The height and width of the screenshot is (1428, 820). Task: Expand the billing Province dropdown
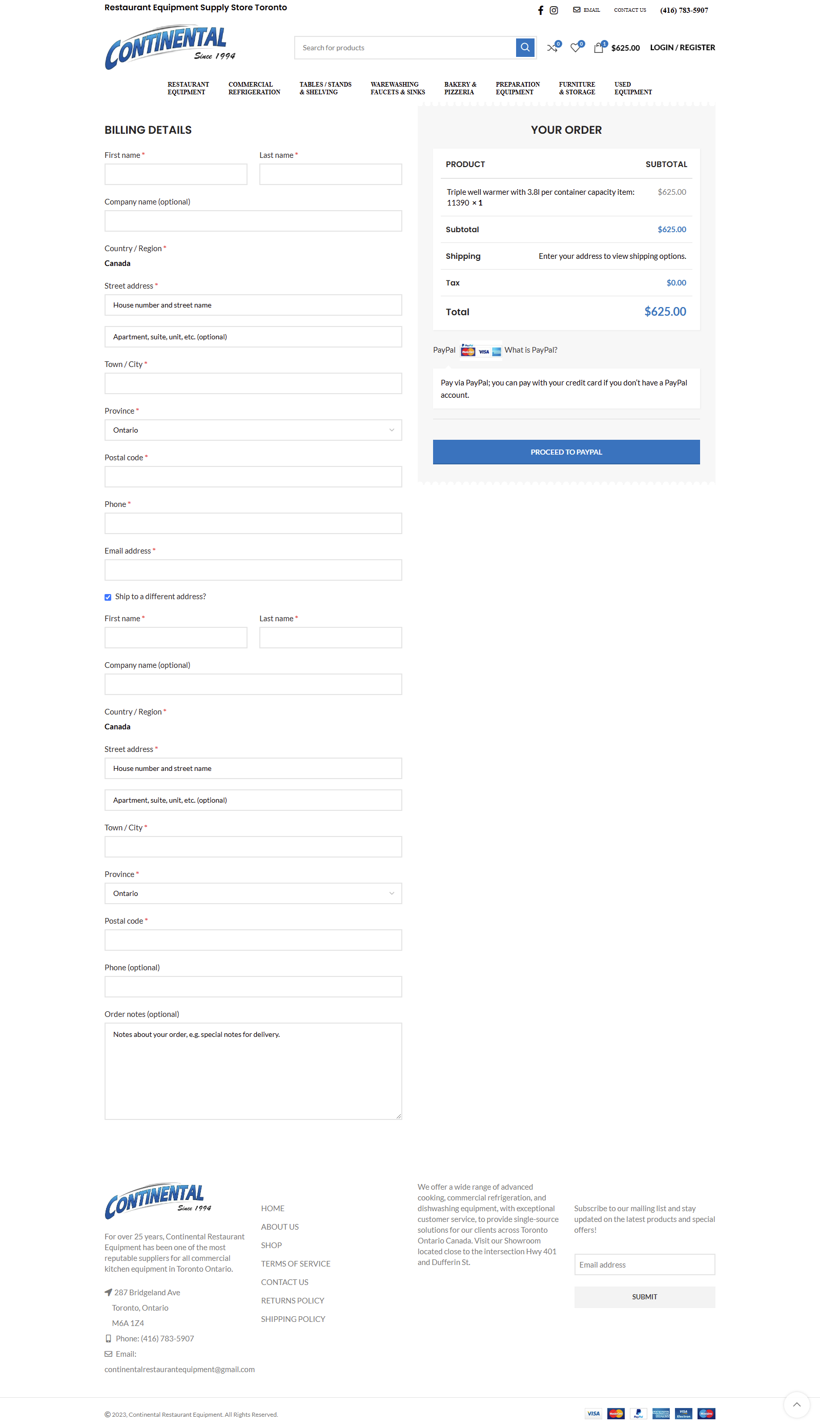253,430
